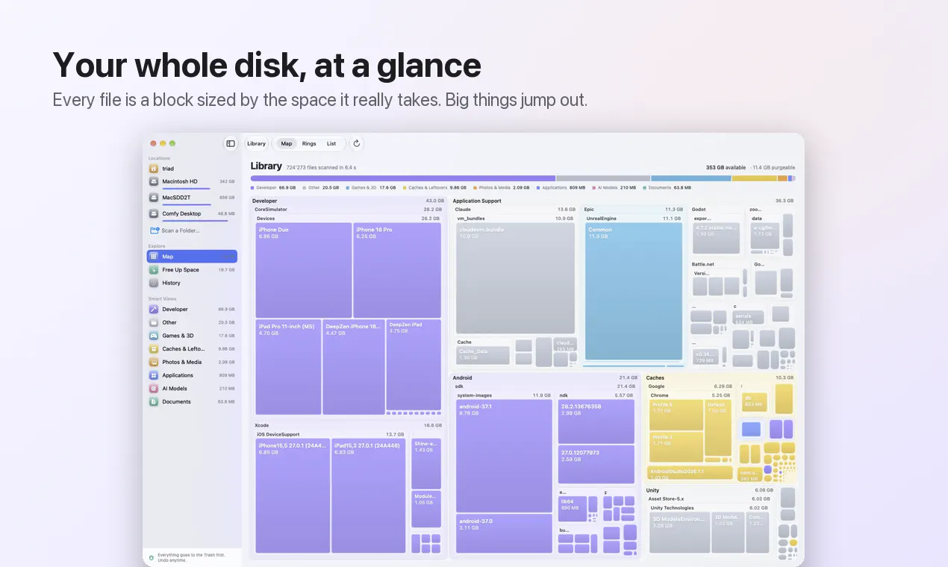
Task: Click the Other smart view icon
Action: point(154,322)
